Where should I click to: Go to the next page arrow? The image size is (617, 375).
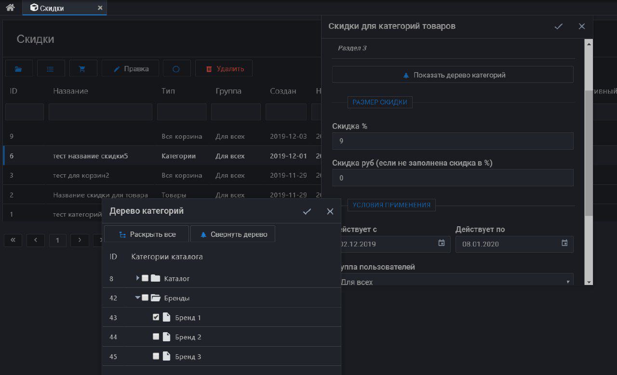[x=80, y=240]
